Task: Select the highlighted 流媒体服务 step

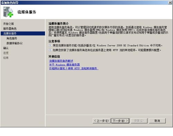Action: (x=23, y=33)
